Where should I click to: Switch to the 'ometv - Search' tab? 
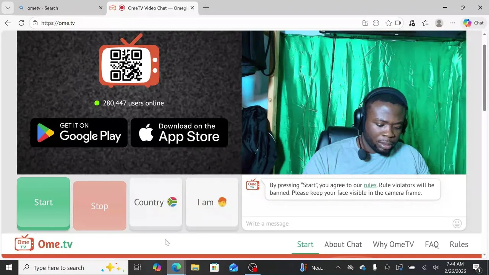pos(60,8)
